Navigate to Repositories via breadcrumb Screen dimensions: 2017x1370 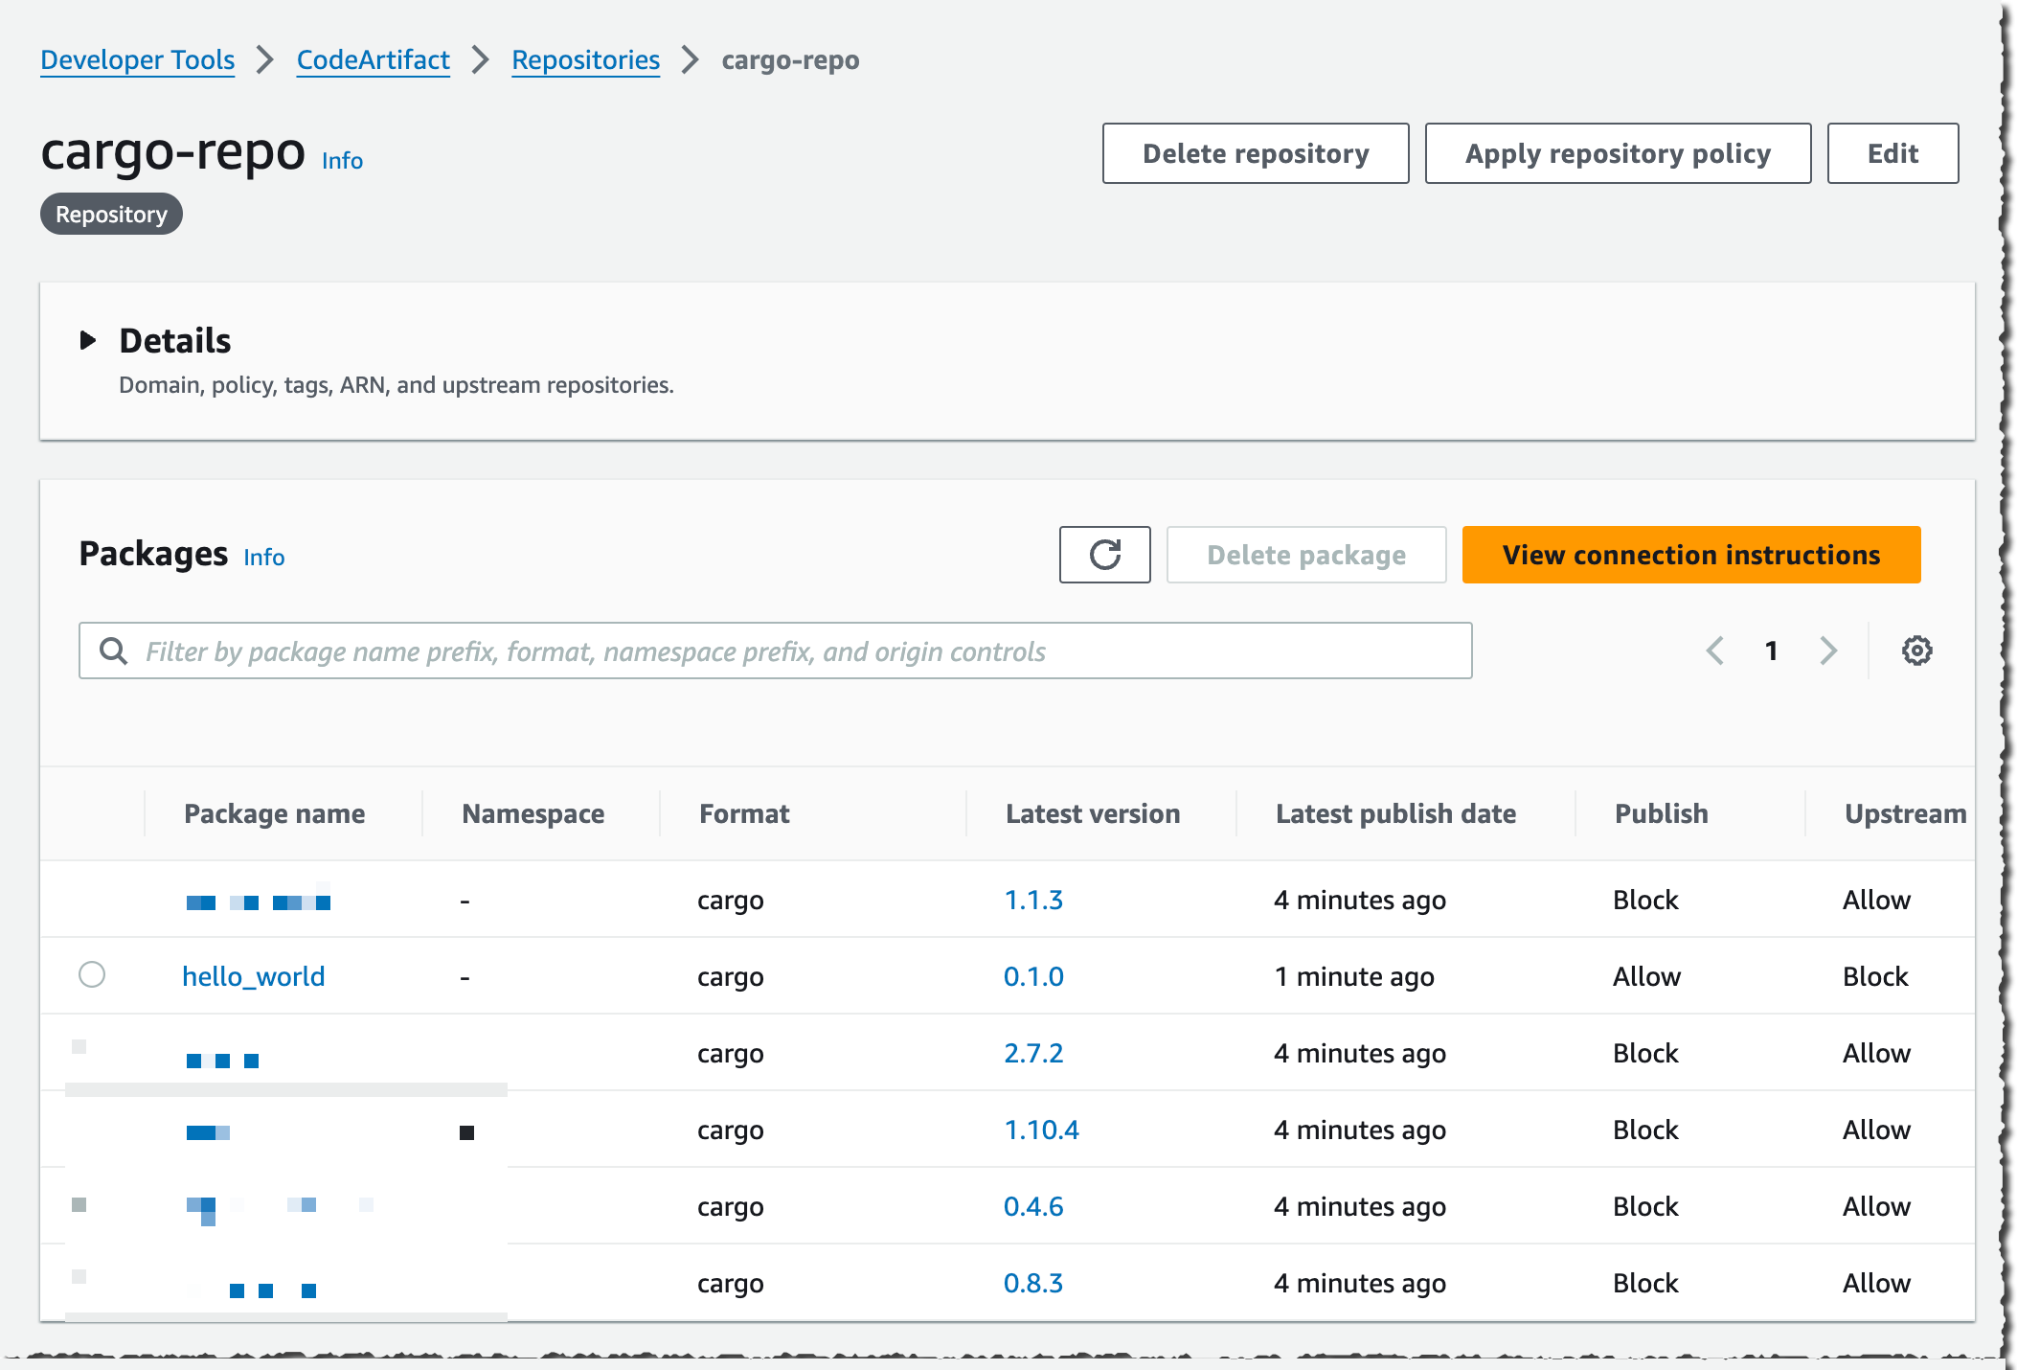(585, 59)
